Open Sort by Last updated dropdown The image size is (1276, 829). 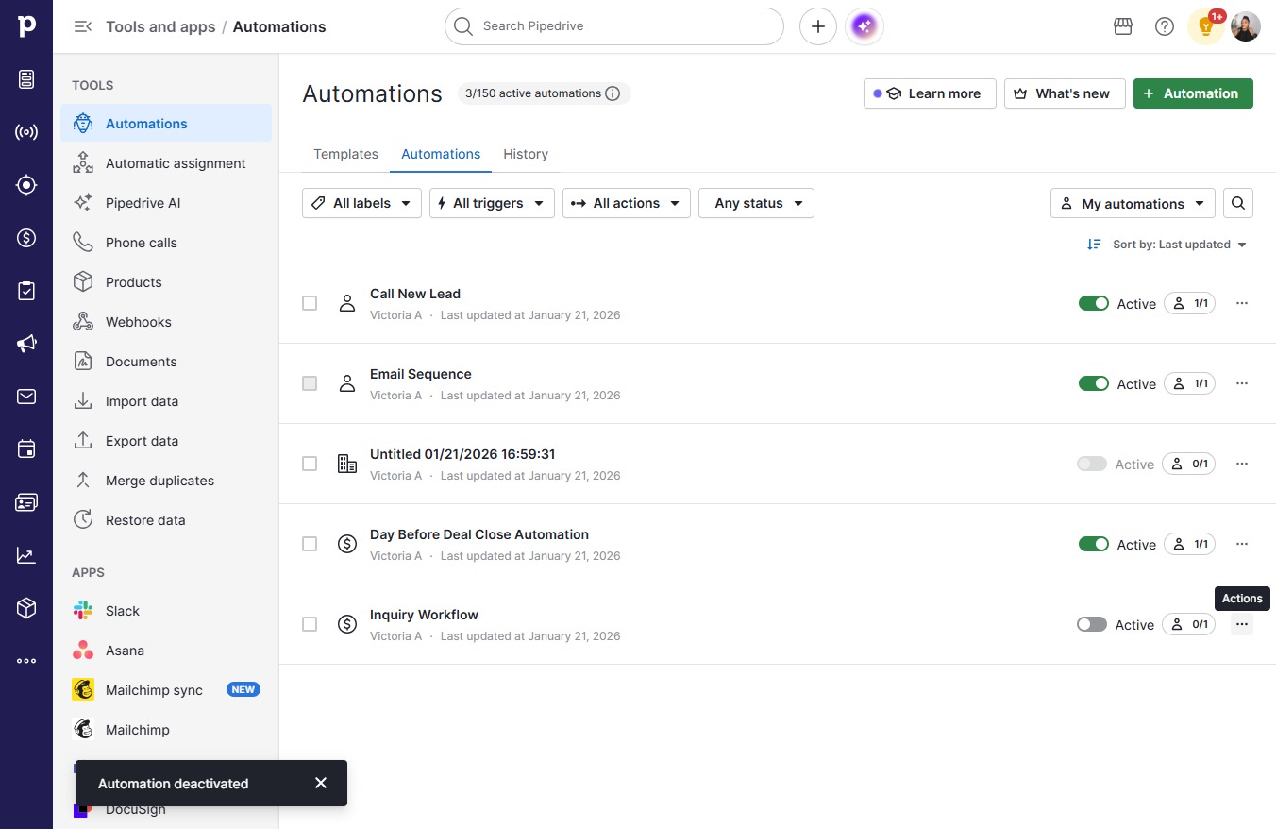1167,245
